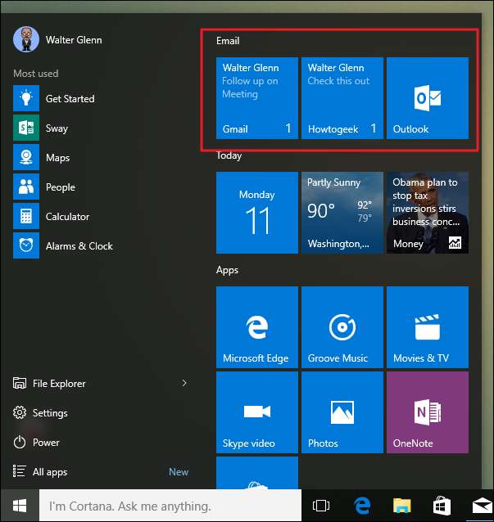Open the All apps list
This screenshot has width=494, height=522.
[x=49, y=472]
